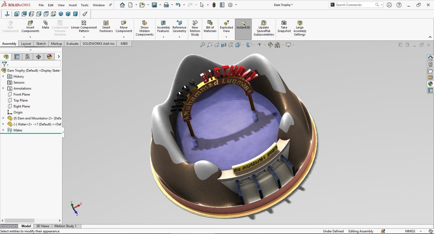
Task: Open the DisplayManager tab icon
Action: click(49, 56)
